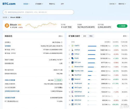The width and height of the screenshot is (130, 109).
Task: Click the first breadcrumb link
Action: [5, 17]
